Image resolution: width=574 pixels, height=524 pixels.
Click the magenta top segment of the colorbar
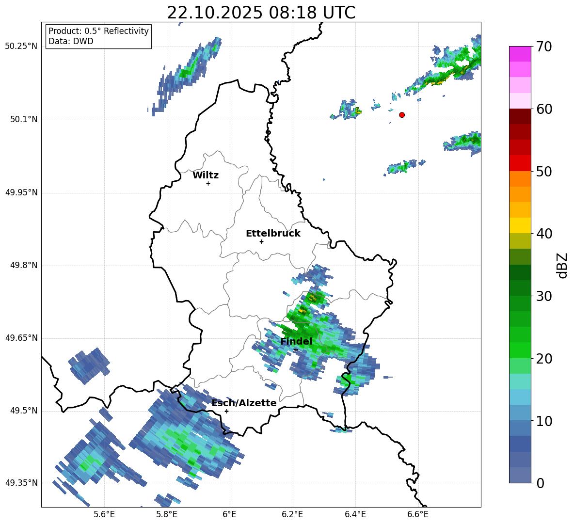[520, 54]
